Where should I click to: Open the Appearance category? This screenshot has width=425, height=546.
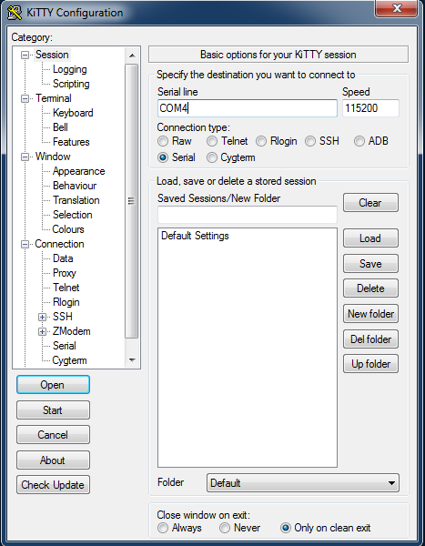tap(79, 171)
